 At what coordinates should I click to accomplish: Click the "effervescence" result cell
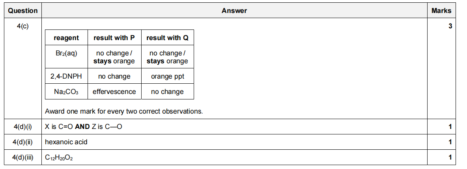point(114,92)
